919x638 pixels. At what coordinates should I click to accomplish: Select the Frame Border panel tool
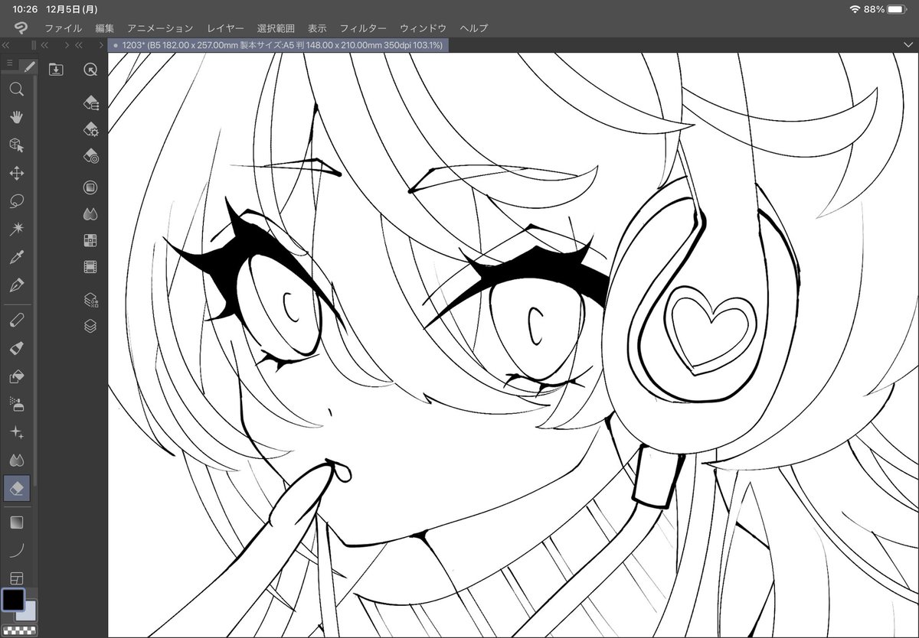[16, 578]
